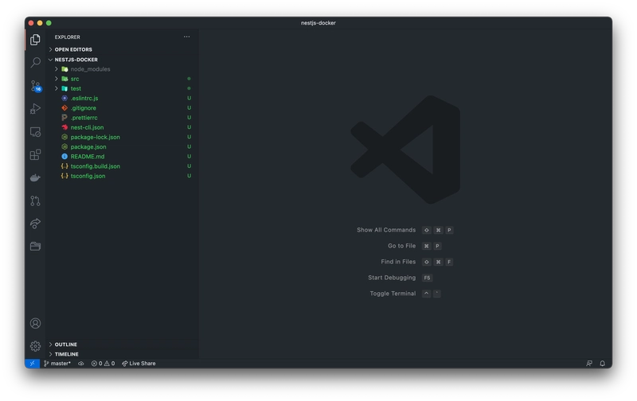637x401 pixels.
Task: Click the Find in Files label
Action: pos(398,262)
